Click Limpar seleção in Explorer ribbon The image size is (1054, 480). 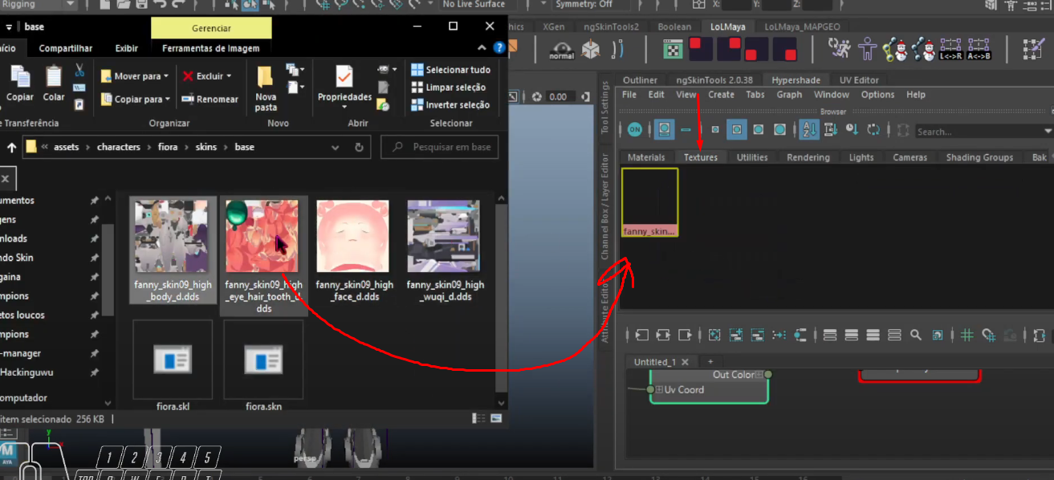pyautogui.click(x=449, y=87)
